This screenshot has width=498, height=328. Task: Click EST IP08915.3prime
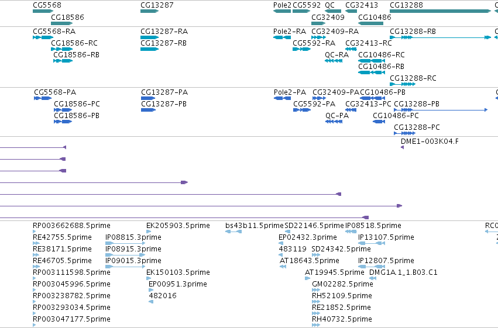[x=133, y=249]
